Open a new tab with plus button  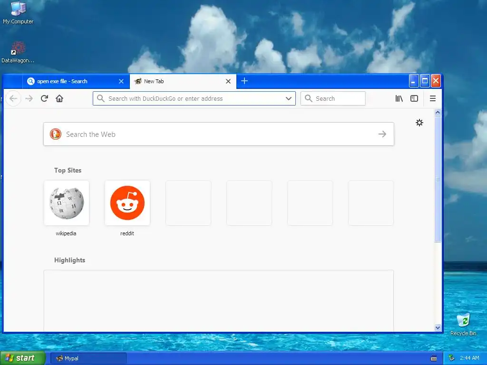point(244,81)
